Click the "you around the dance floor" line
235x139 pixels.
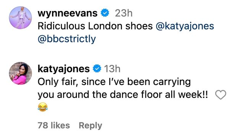coord(100,95)
